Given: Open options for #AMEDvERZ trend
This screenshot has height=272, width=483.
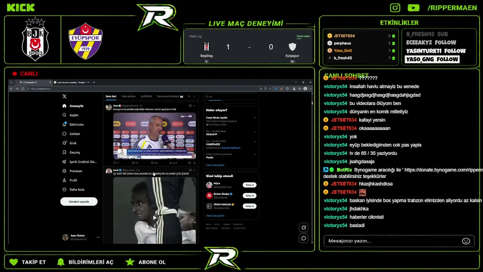Looking at the screenshot, I should tap(255, 141).
